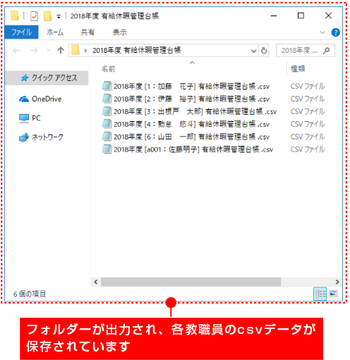The image size is (350, 360).
Task: Click the Properties checkmark icon in title bar
Action: 34,16
